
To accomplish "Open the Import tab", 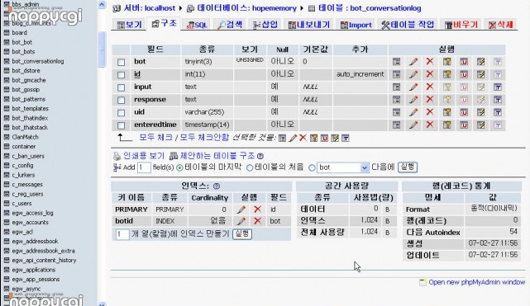I will pos(356,25).
